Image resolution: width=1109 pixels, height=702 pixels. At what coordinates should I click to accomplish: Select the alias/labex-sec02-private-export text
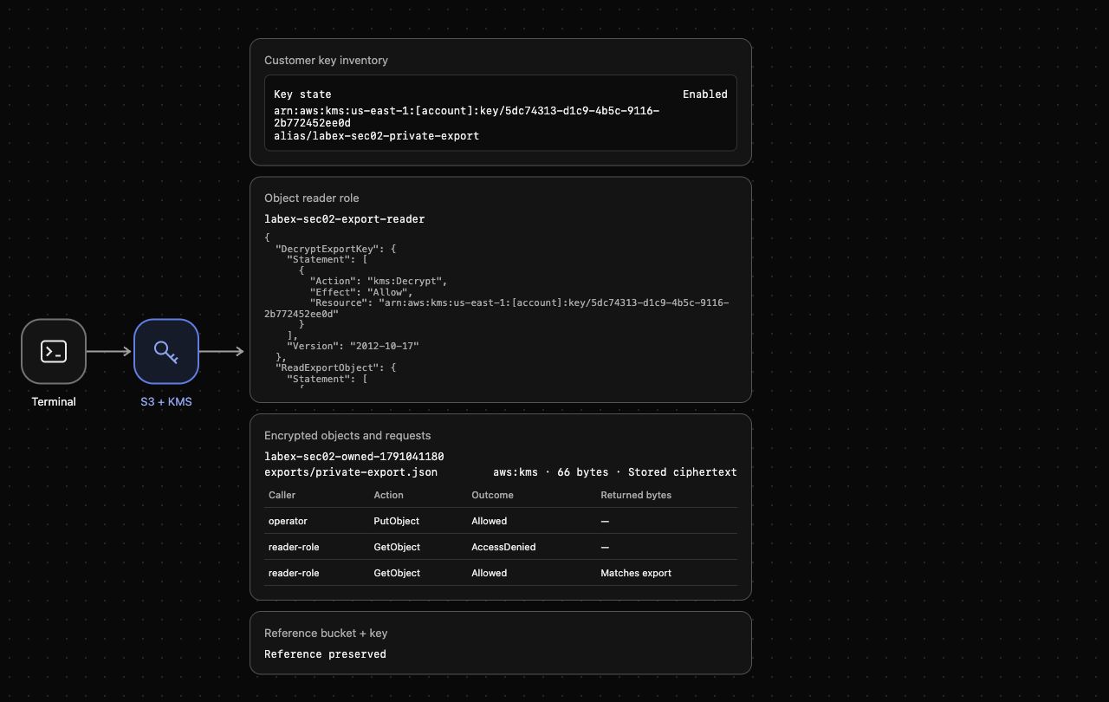(x=376, y=136)
